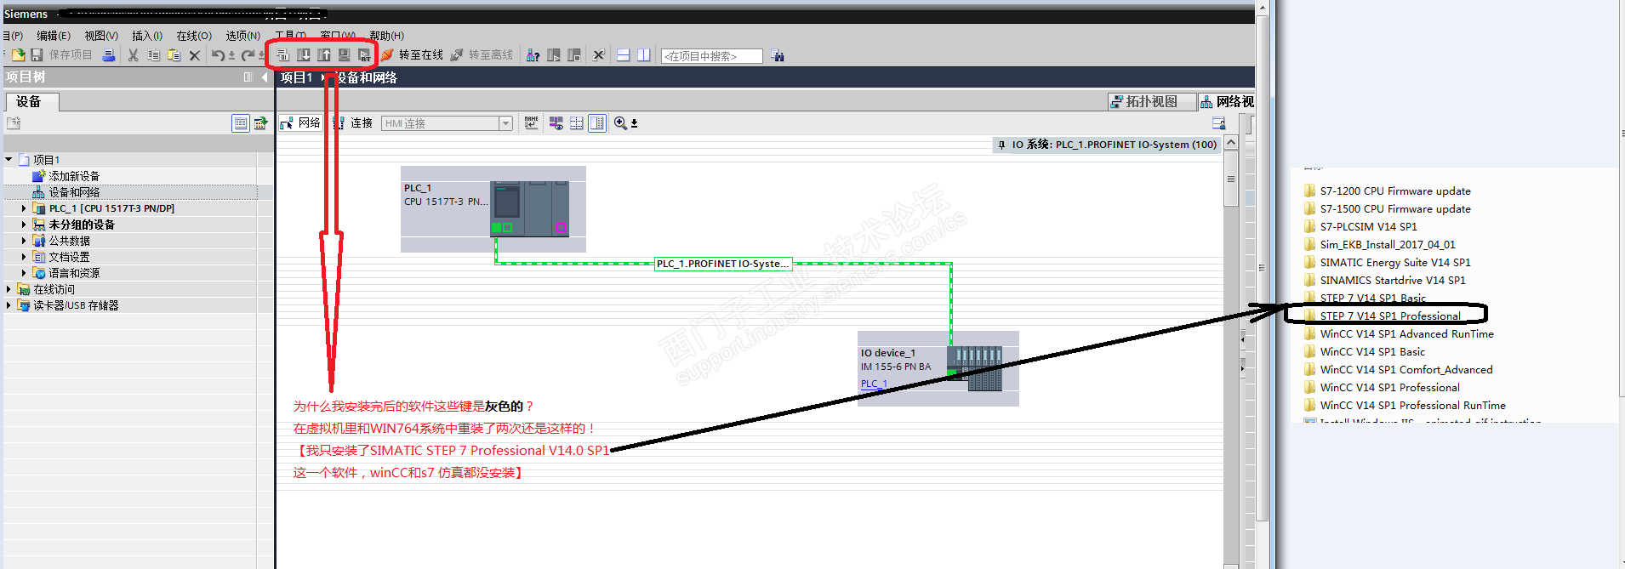Click the open in new editor icon in project tree
This screenshot has width=1625, height=569.
coord(261,123)
